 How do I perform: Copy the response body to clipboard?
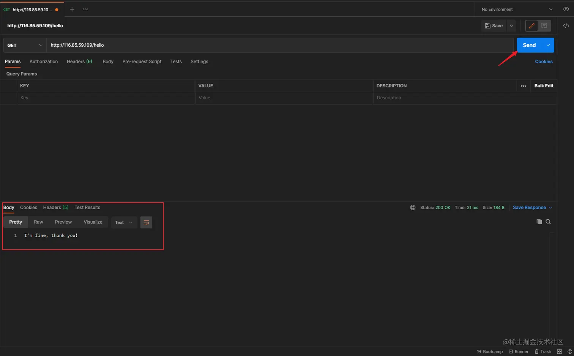tap(539, 222)
